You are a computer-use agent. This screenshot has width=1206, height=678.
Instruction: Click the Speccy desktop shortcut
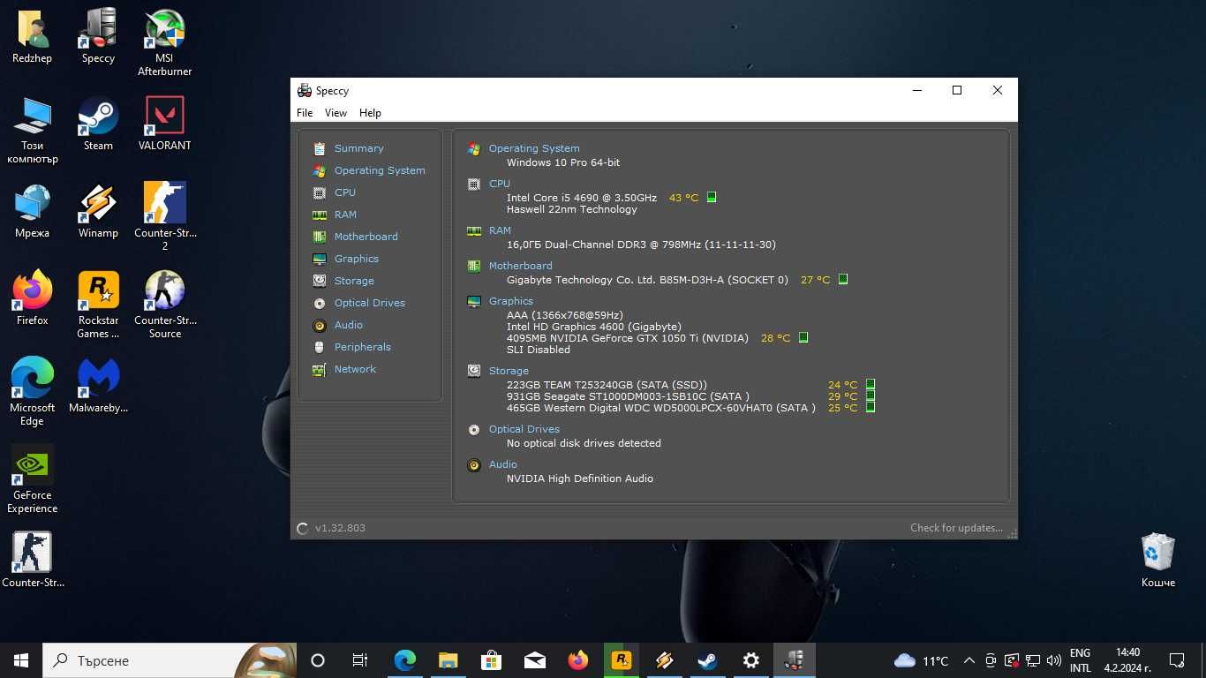98,37
